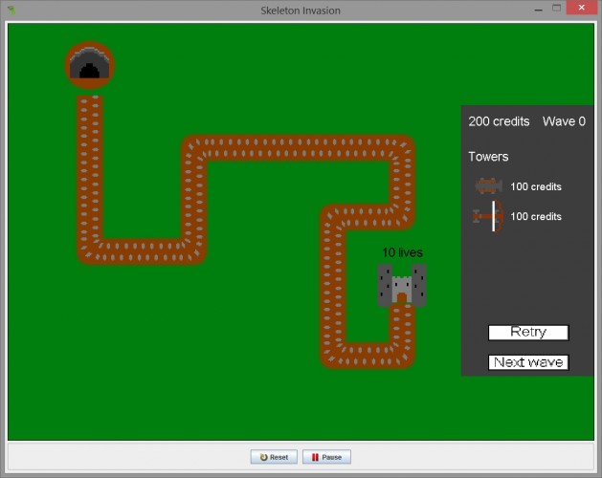
Task: Close the Skeleton Invasion window
Action: [x=581, y=8]
